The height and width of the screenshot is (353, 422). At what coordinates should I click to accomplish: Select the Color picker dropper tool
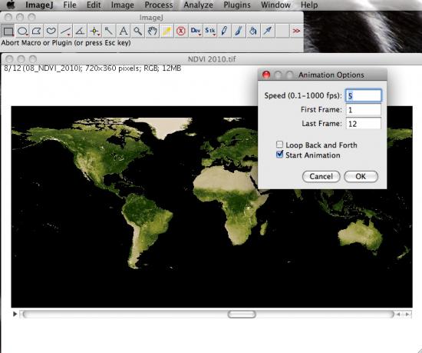(166, 32)
